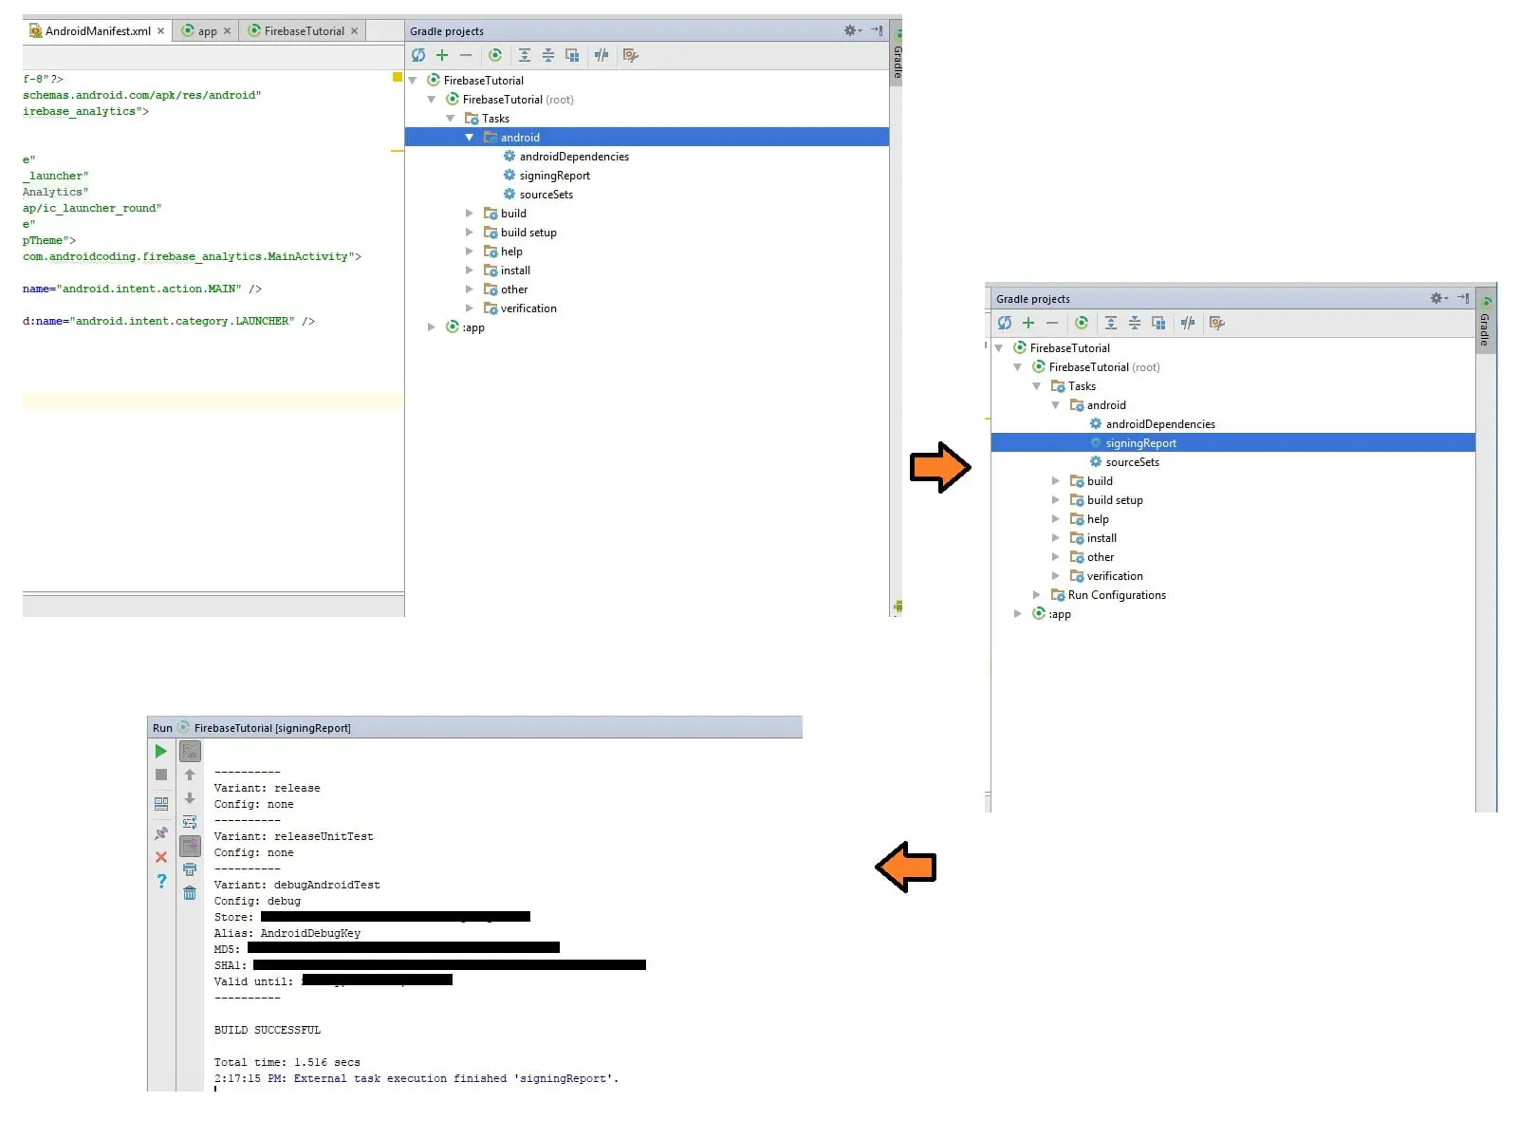1518x1139 pixels.
Task: Close the AndroidManifest.xml tab
Action: 160,31
